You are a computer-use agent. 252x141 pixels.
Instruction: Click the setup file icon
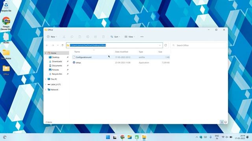tap(74, 63)
